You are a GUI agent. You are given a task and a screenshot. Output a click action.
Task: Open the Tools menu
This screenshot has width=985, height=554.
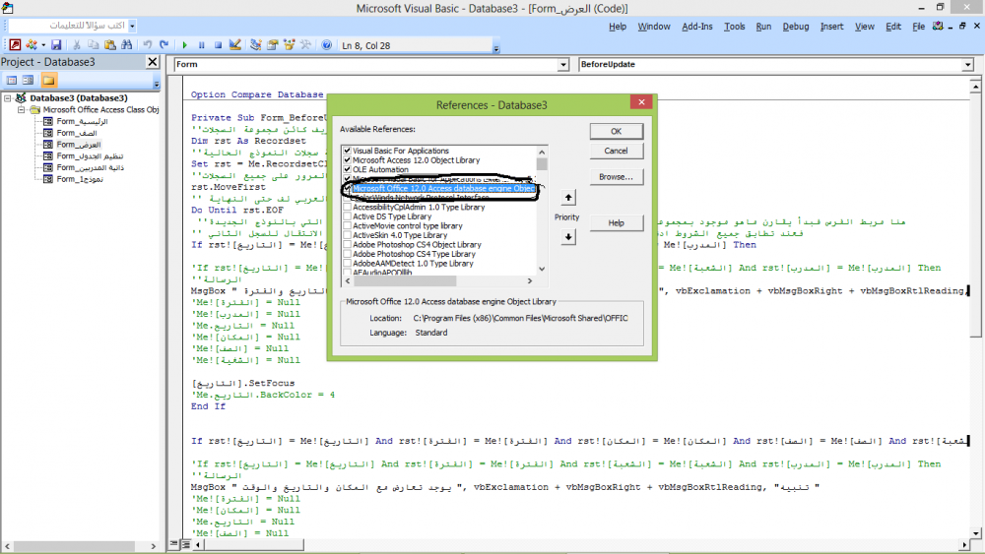(735, 27)
